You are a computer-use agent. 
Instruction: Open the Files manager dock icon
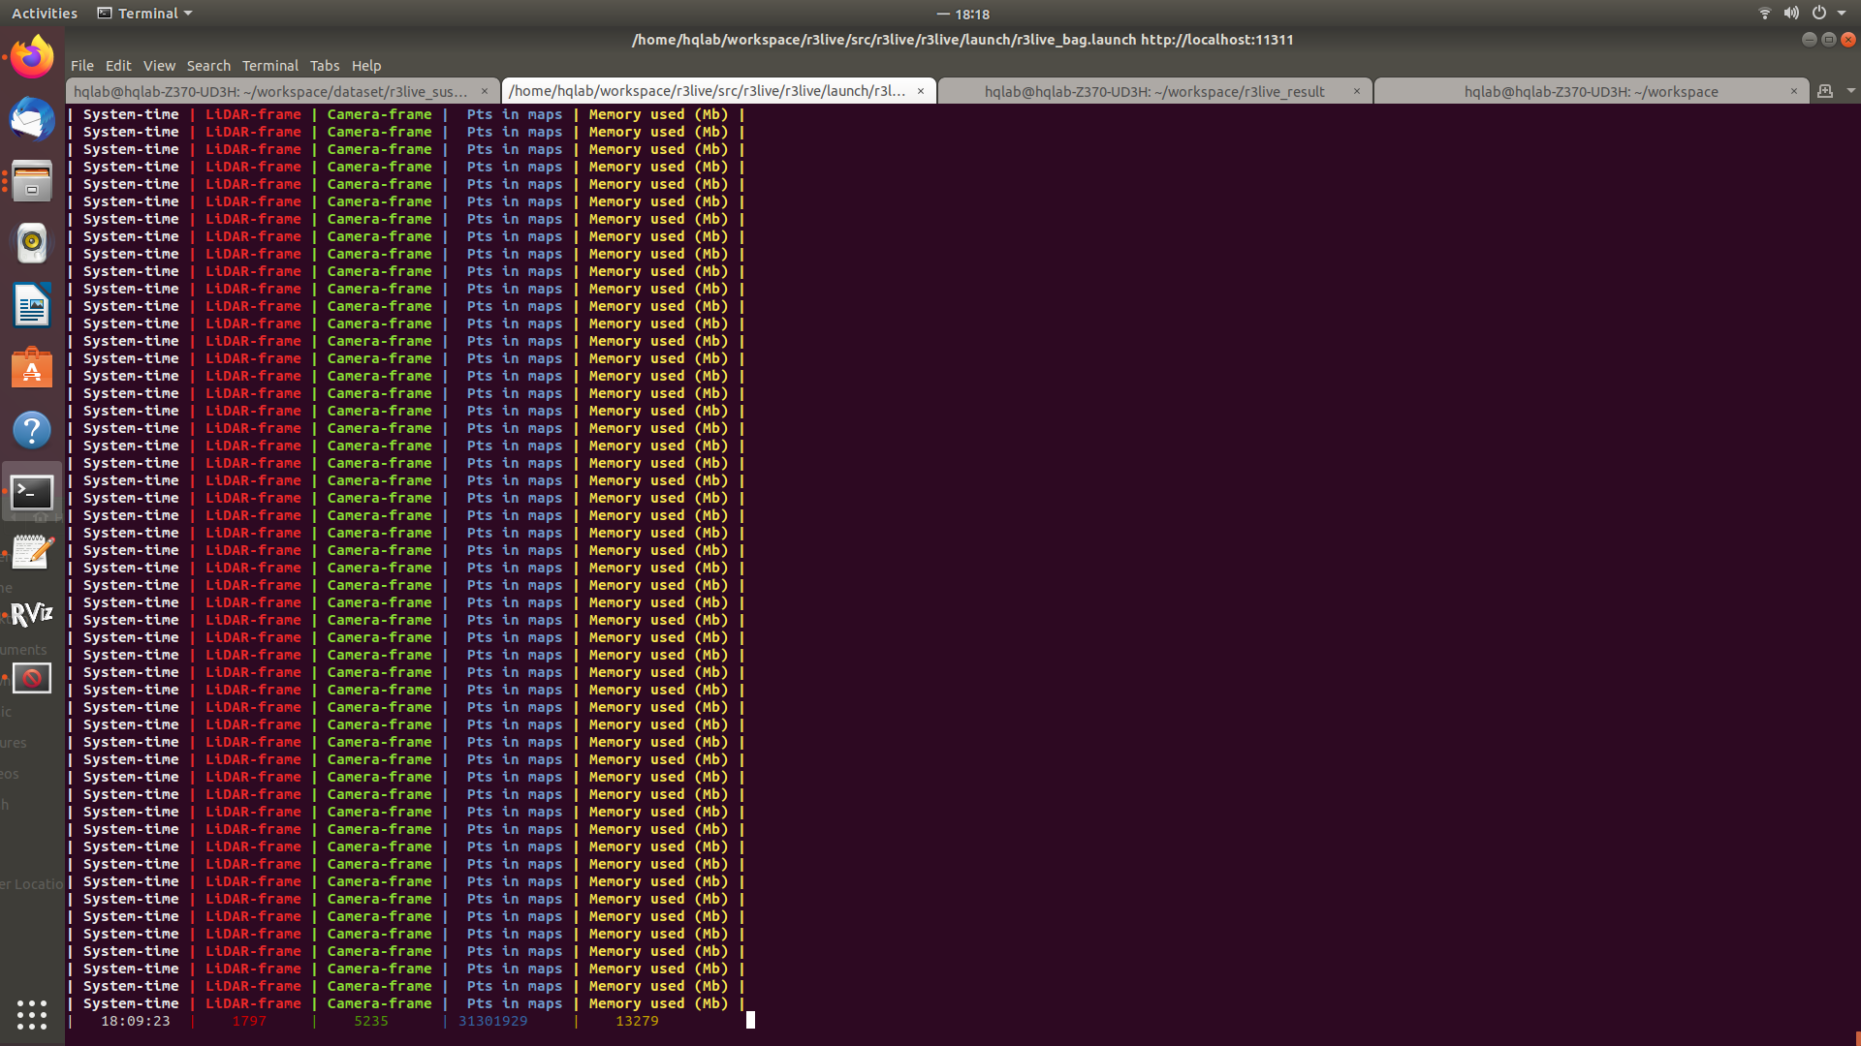coord(32,181)
